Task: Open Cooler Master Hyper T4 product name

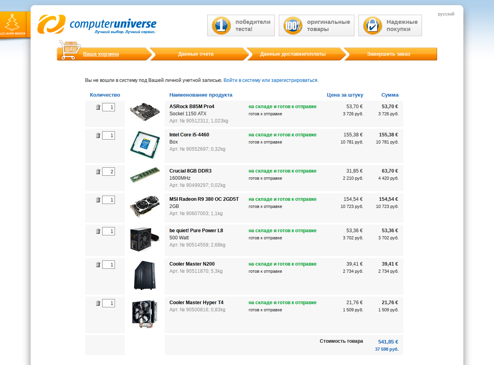Action: [x=196, y=303]
